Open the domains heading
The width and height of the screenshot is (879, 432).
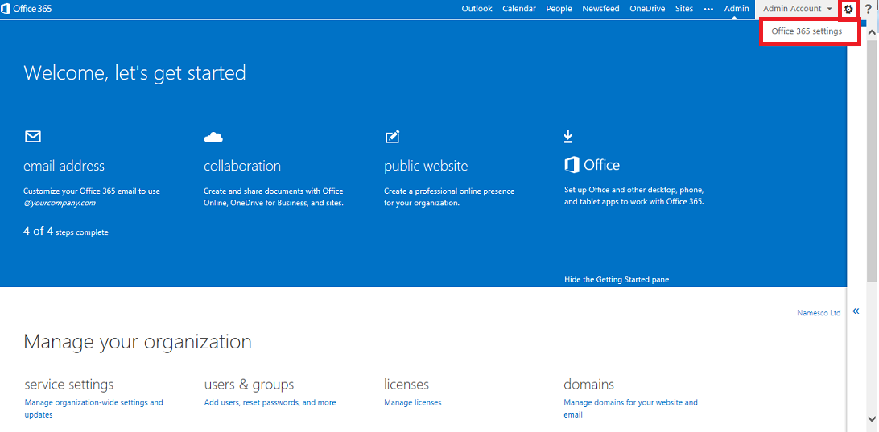588,385
